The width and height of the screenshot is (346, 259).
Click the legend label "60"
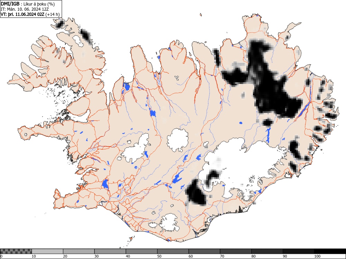[x=191, y=256]
